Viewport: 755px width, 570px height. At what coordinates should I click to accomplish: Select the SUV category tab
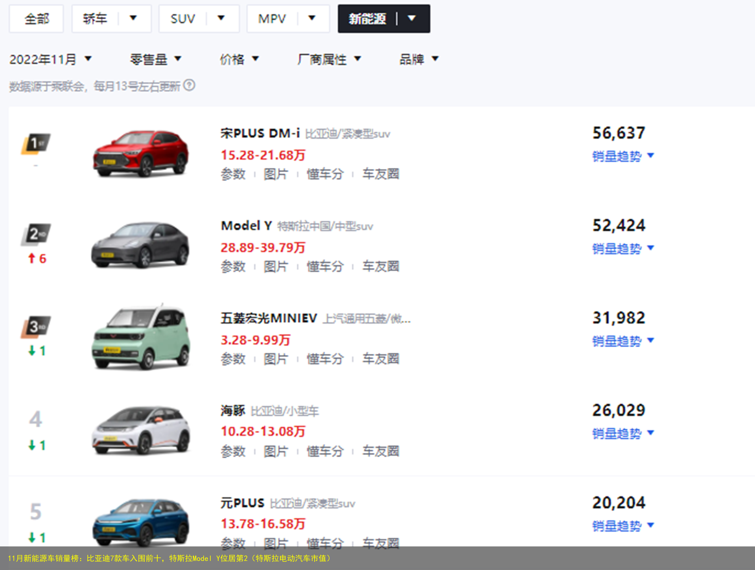(183, 18)
